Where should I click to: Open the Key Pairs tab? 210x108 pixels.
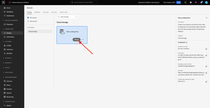click(x=54, y=12)
